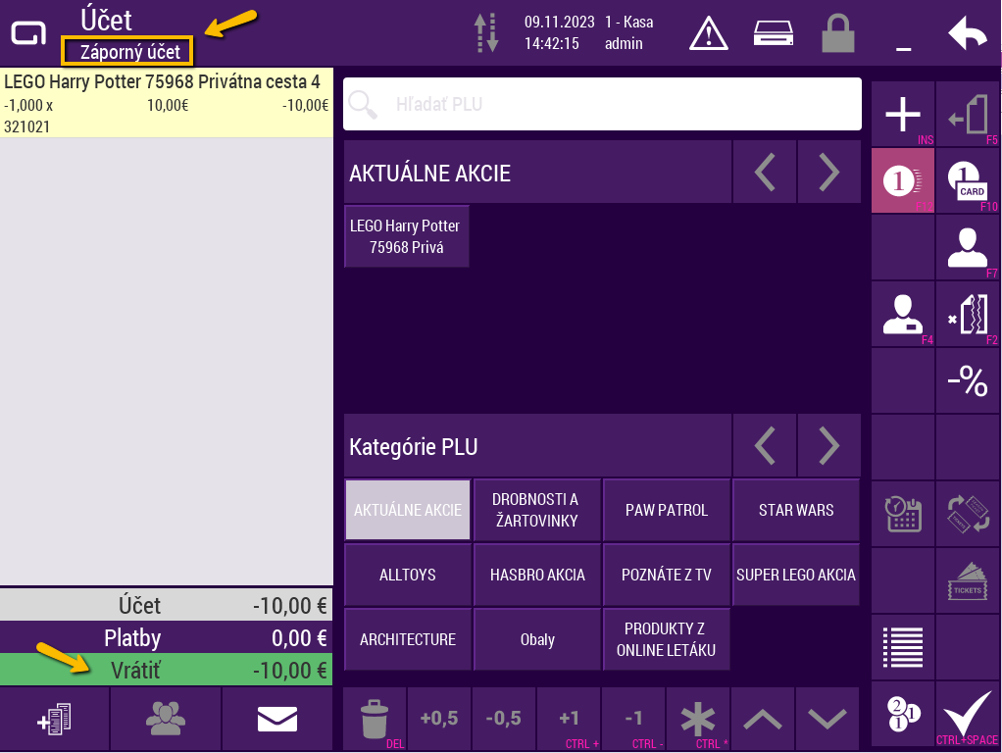Go to previous Kategórie PLU page
The height and width of the screenshot is (753, 1002).
point(765,446)
